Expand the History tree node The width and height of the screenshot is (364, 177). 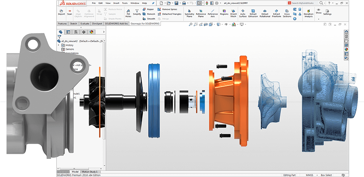pos(58,45)
